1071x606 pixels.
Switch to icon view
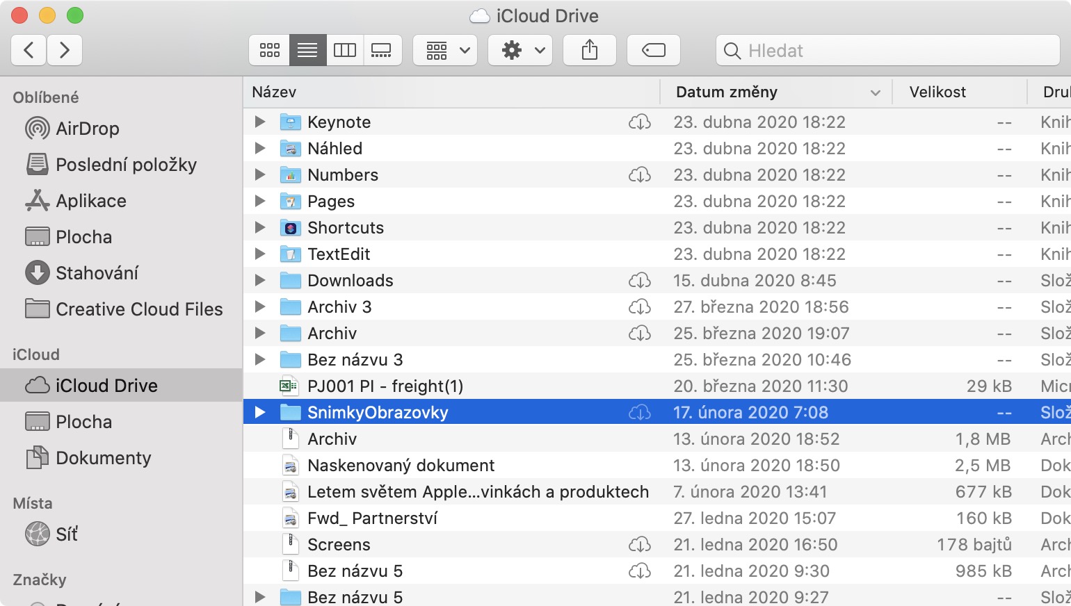tap(270, 50)
